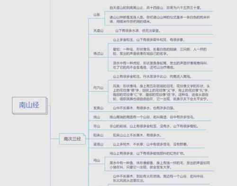Select the 泿水中有一种虎蛟 note
This screenshot has width=237, height=186.
pos(160,65)
